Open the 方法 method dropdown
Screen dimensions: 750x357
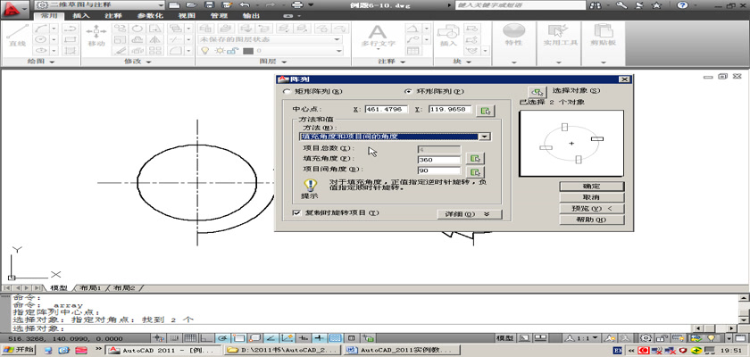pos(485,137)
